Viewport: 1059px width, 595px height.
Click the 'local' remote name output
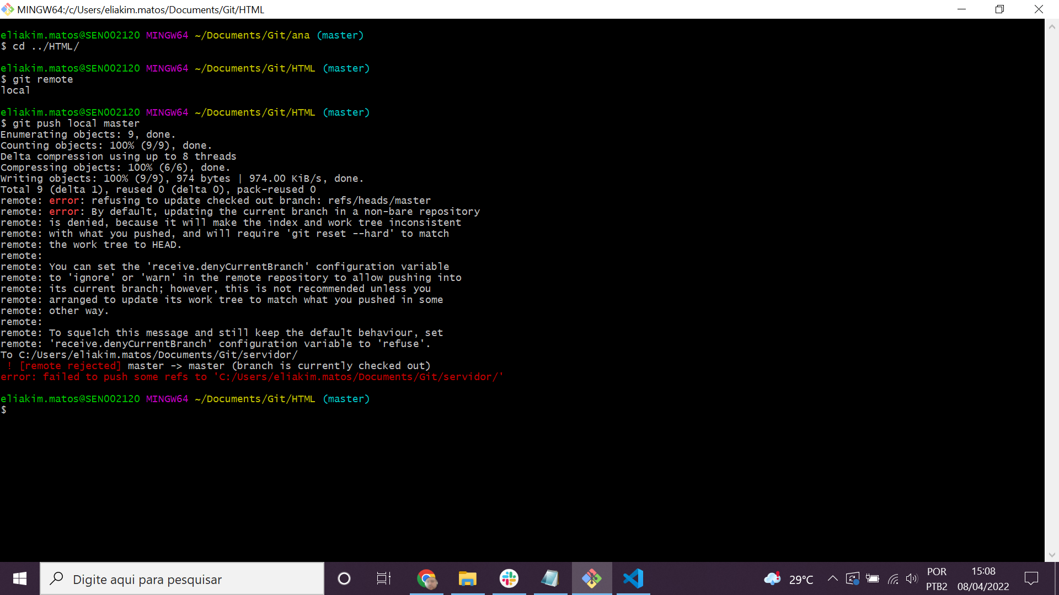click(15, 90)
